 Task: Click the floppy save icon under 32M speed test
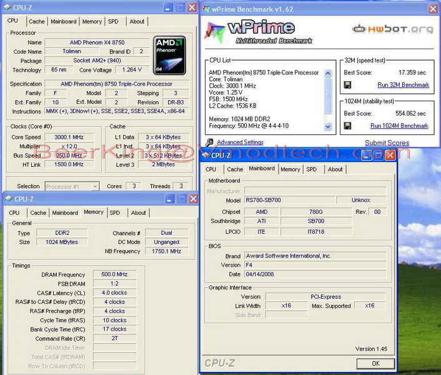(x=348, y=85)
